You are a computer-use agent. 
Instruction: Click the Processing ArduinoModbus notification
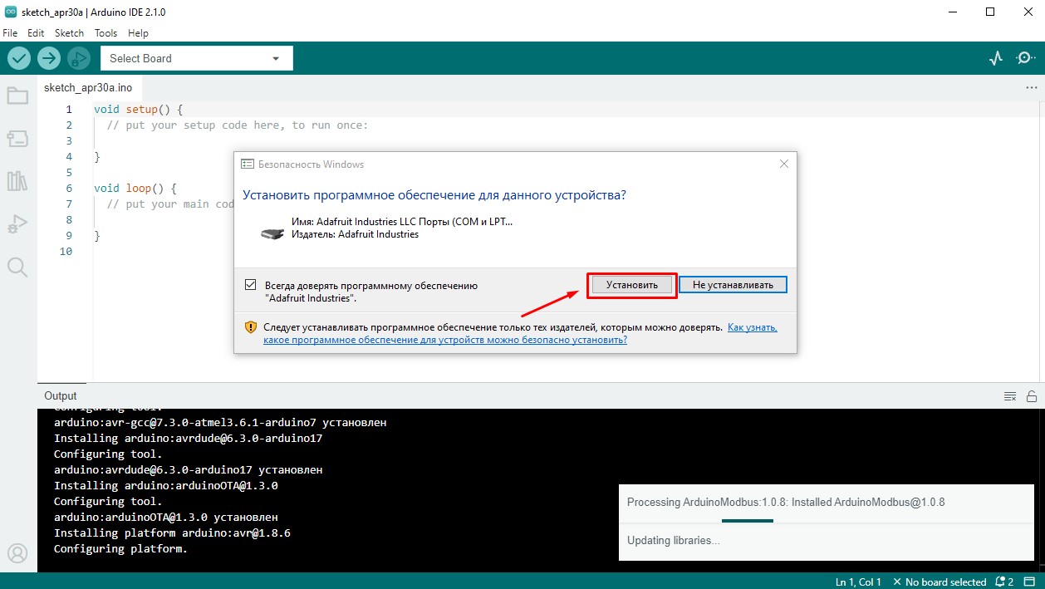786,503
